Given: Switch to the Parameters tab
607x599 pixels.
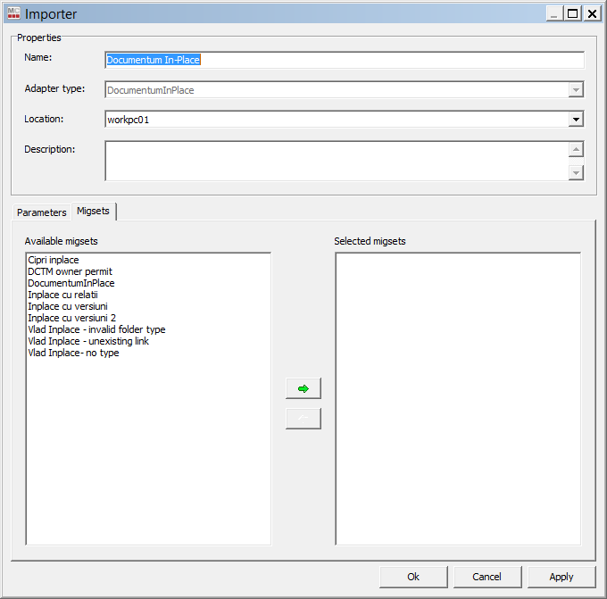Looking at the screenshot, I should point(42,212).
